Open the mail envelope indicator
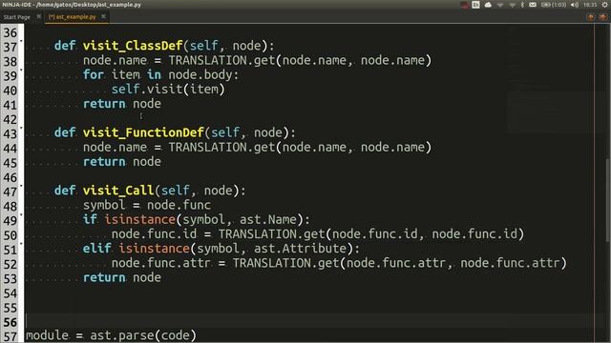Viewport: 611px width, 343px height. (533, 5)
